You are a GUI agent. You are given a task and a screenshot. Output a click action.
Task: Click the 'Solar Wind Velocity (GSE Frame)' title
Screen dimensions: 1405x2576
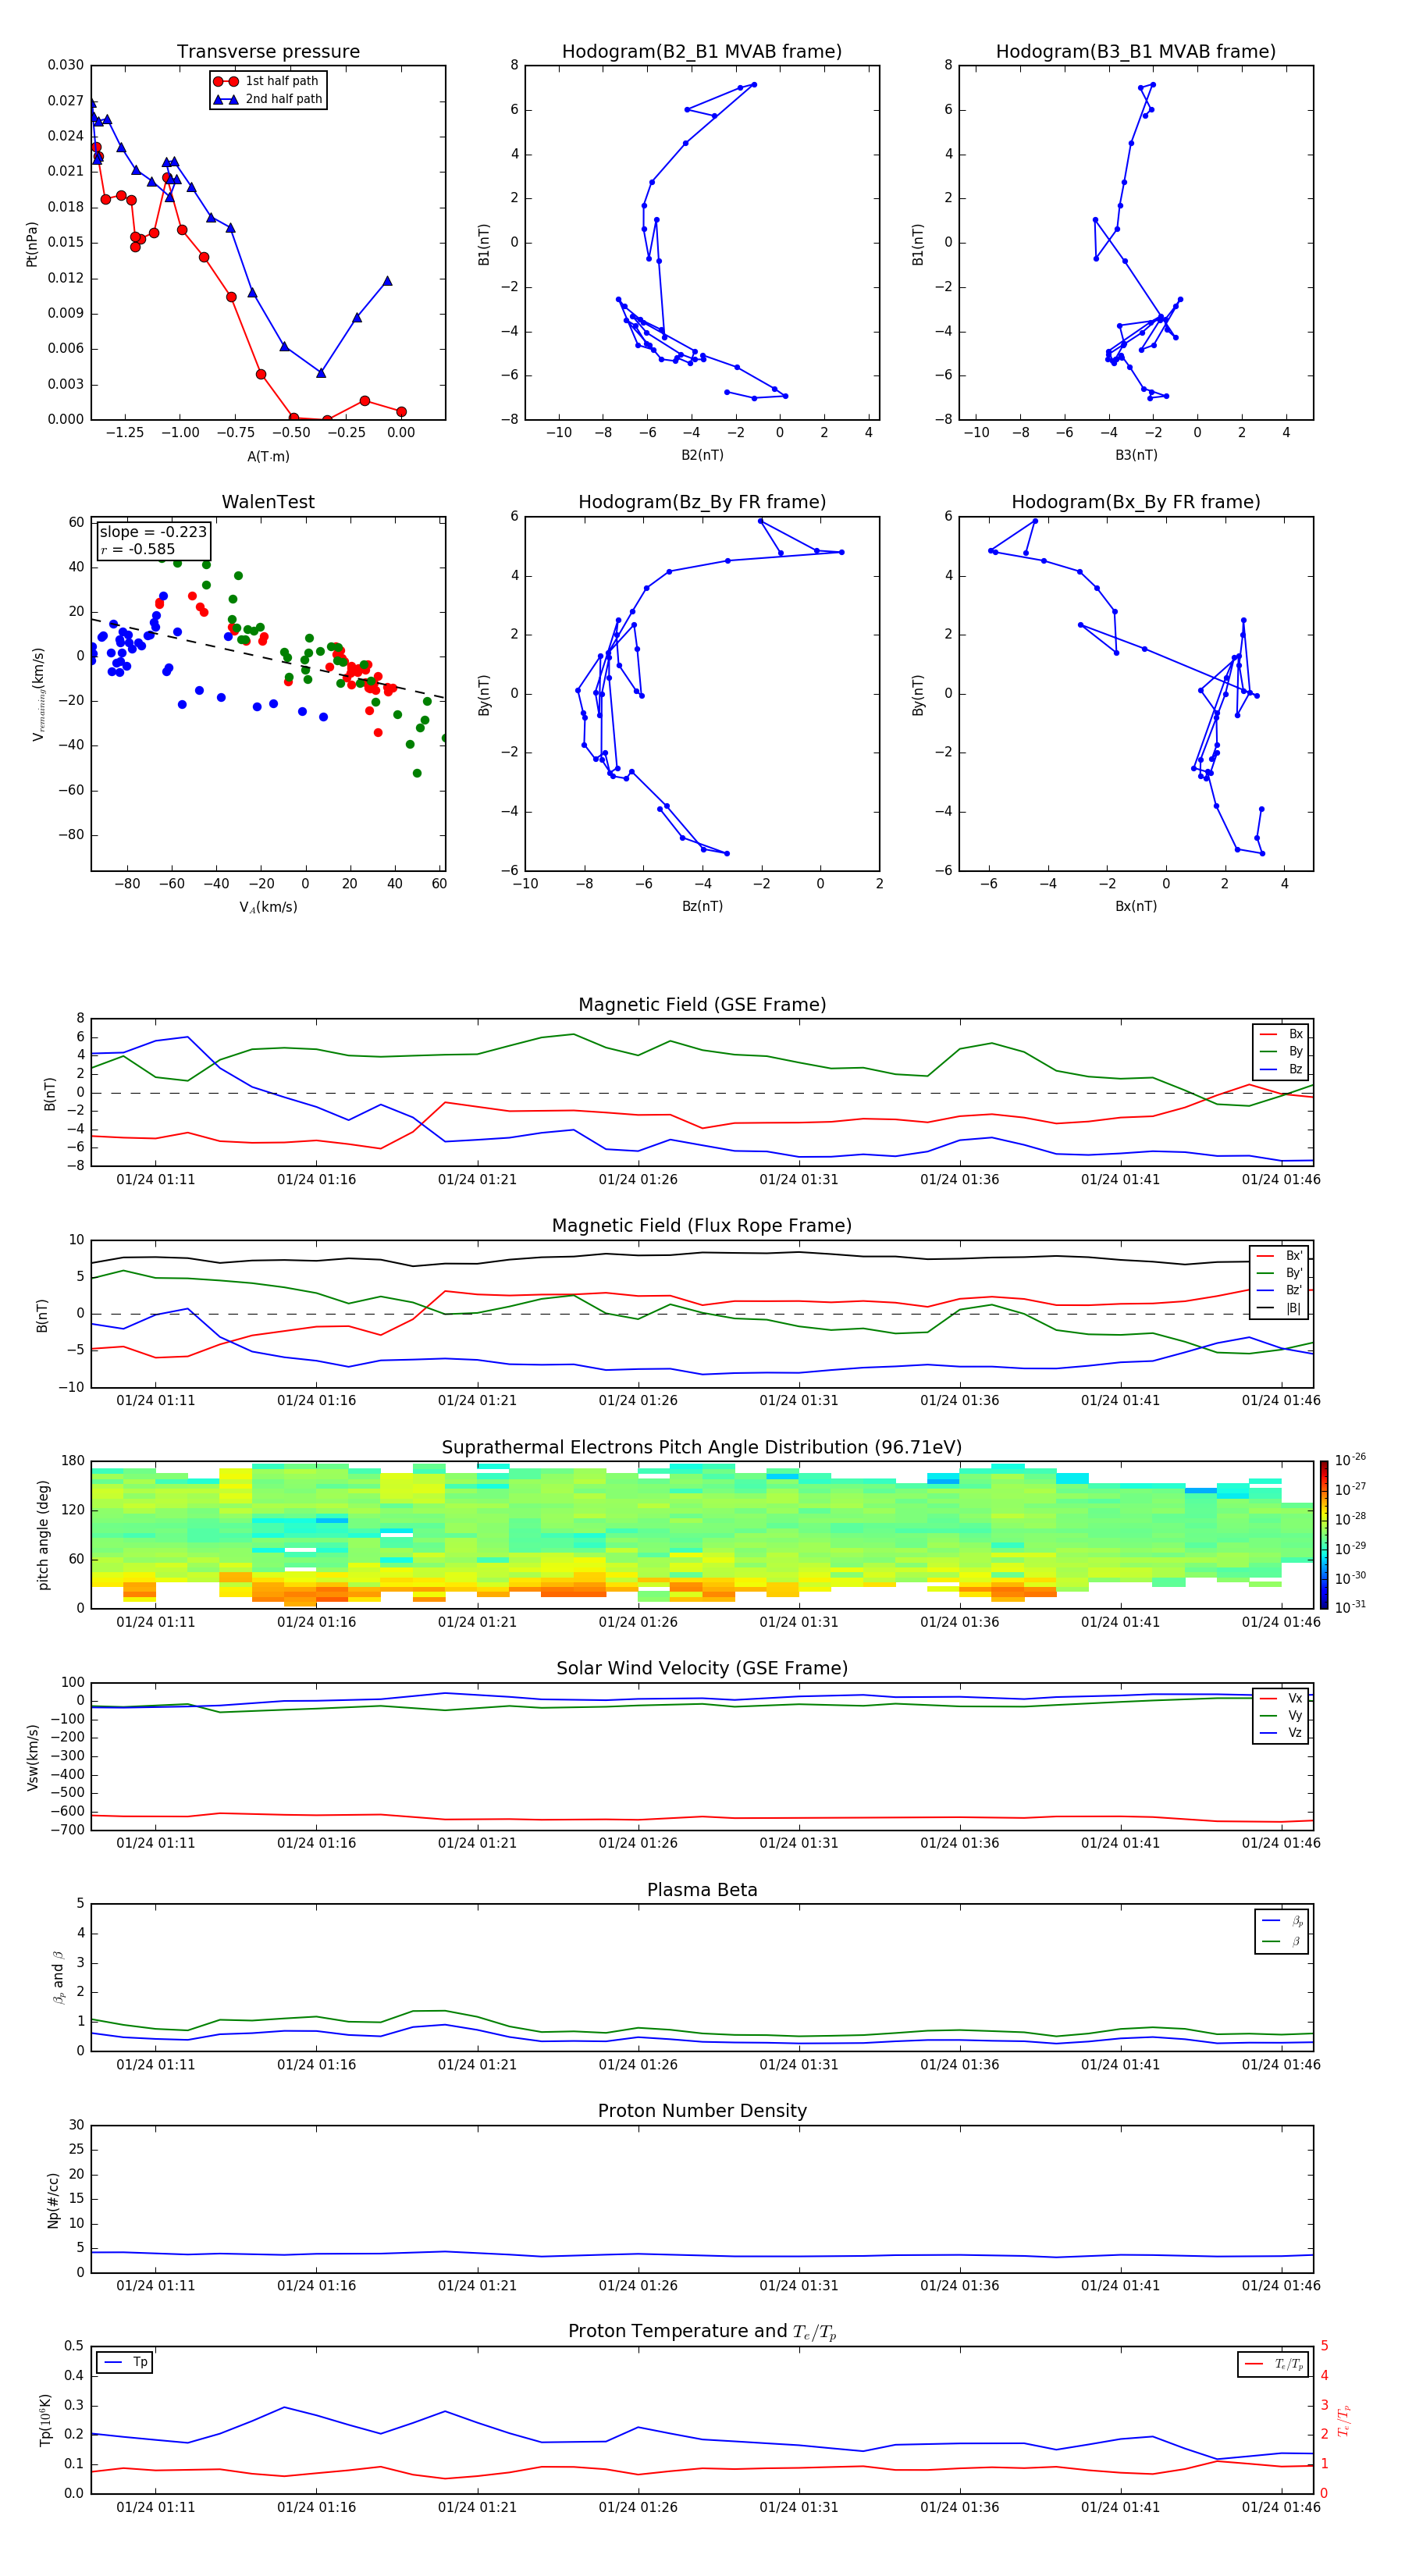[702, 1668]
